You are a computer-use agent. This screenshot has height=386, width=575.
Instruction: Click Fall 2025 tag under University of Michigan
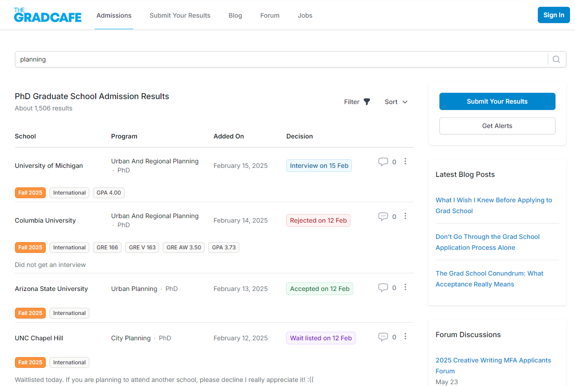[30, 193]
